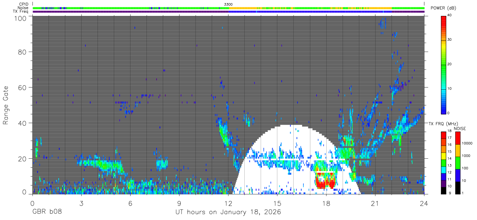Image resolution: width=477 pixels, height=220 pixels.
Task: Select the CPID value 3300
Action: [228, 4]
